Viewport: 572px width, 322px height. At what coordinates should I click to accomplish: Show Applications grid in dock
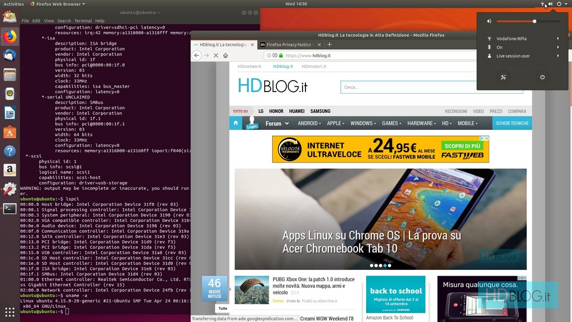10,312
